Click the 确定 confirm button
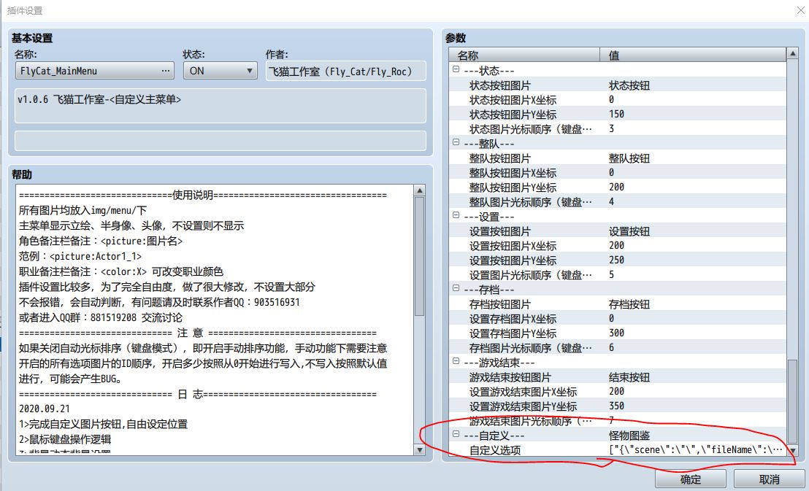 coord(690,479)
